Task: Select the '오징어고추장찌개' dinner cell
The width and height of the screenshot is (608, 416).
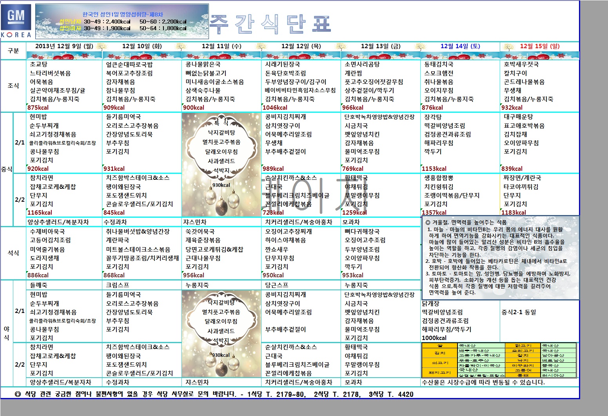Action: pos(289,232)
